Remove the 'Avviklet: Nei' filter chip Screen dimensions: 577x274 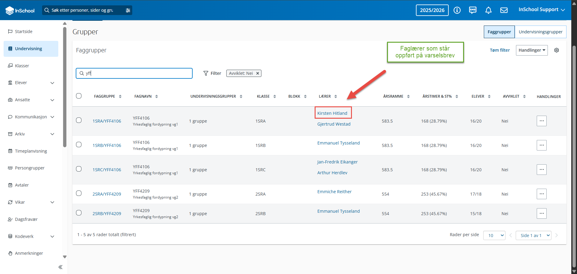[x=258, y=73]
